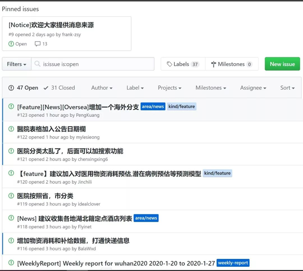This screenshot has width=303, height=271.
Task: Open issue [Feature][News][Oversea]增加一个海外分支
Action: tap(78, 107)
